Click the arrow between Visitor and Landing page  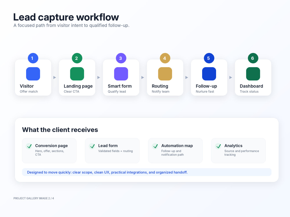55,78
